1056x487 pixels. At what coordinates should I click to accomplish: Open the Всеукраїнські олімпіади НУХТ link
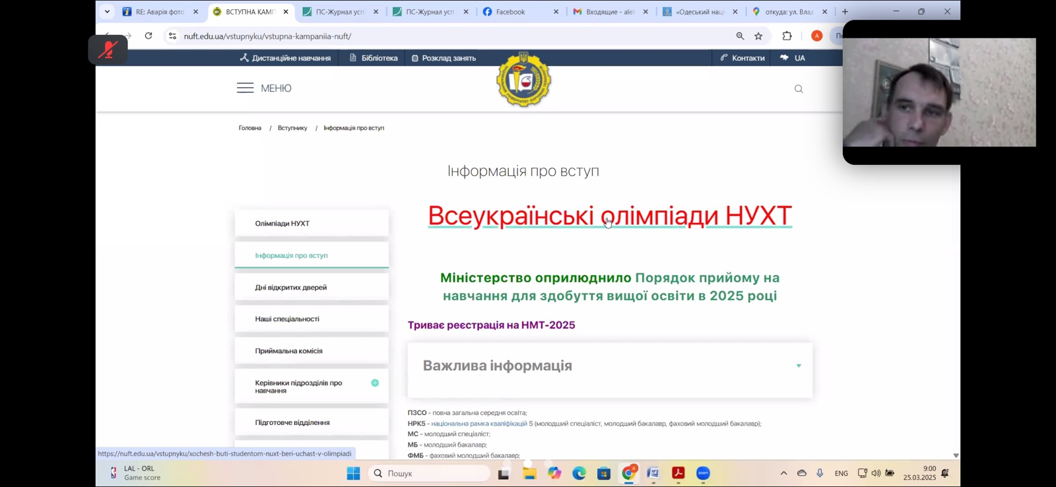coord(609,216)
